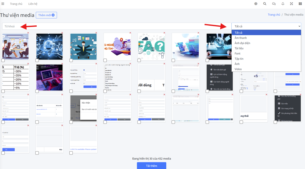Choose Âm thanh filter option
Image resolution: width=305 pixels, height=169 pixels.
pyautogui.click(x=266, y=38)
